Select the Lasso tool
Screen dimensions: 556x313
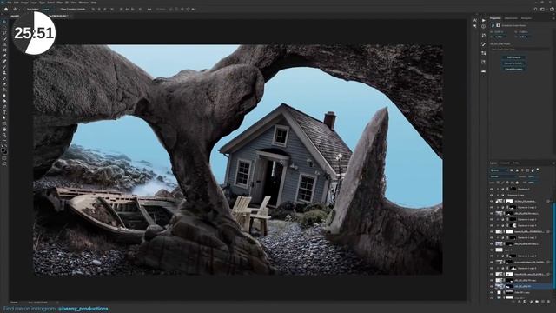click(x=3, y=33)
